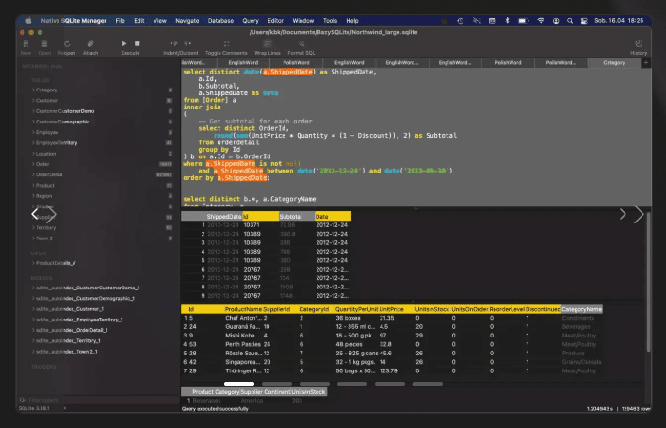This screenshot has width=666, height=428.
Task: Expand the Product table chevron
Action: coord(33,186)
